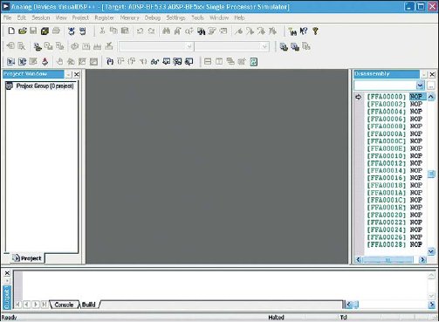Click the yellow arrow program-counter marker
439x322 pixels.
pos(359,97)
